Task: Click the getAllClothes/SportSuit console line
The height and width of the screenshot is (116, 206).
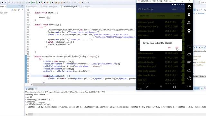Action: (38, 104)
